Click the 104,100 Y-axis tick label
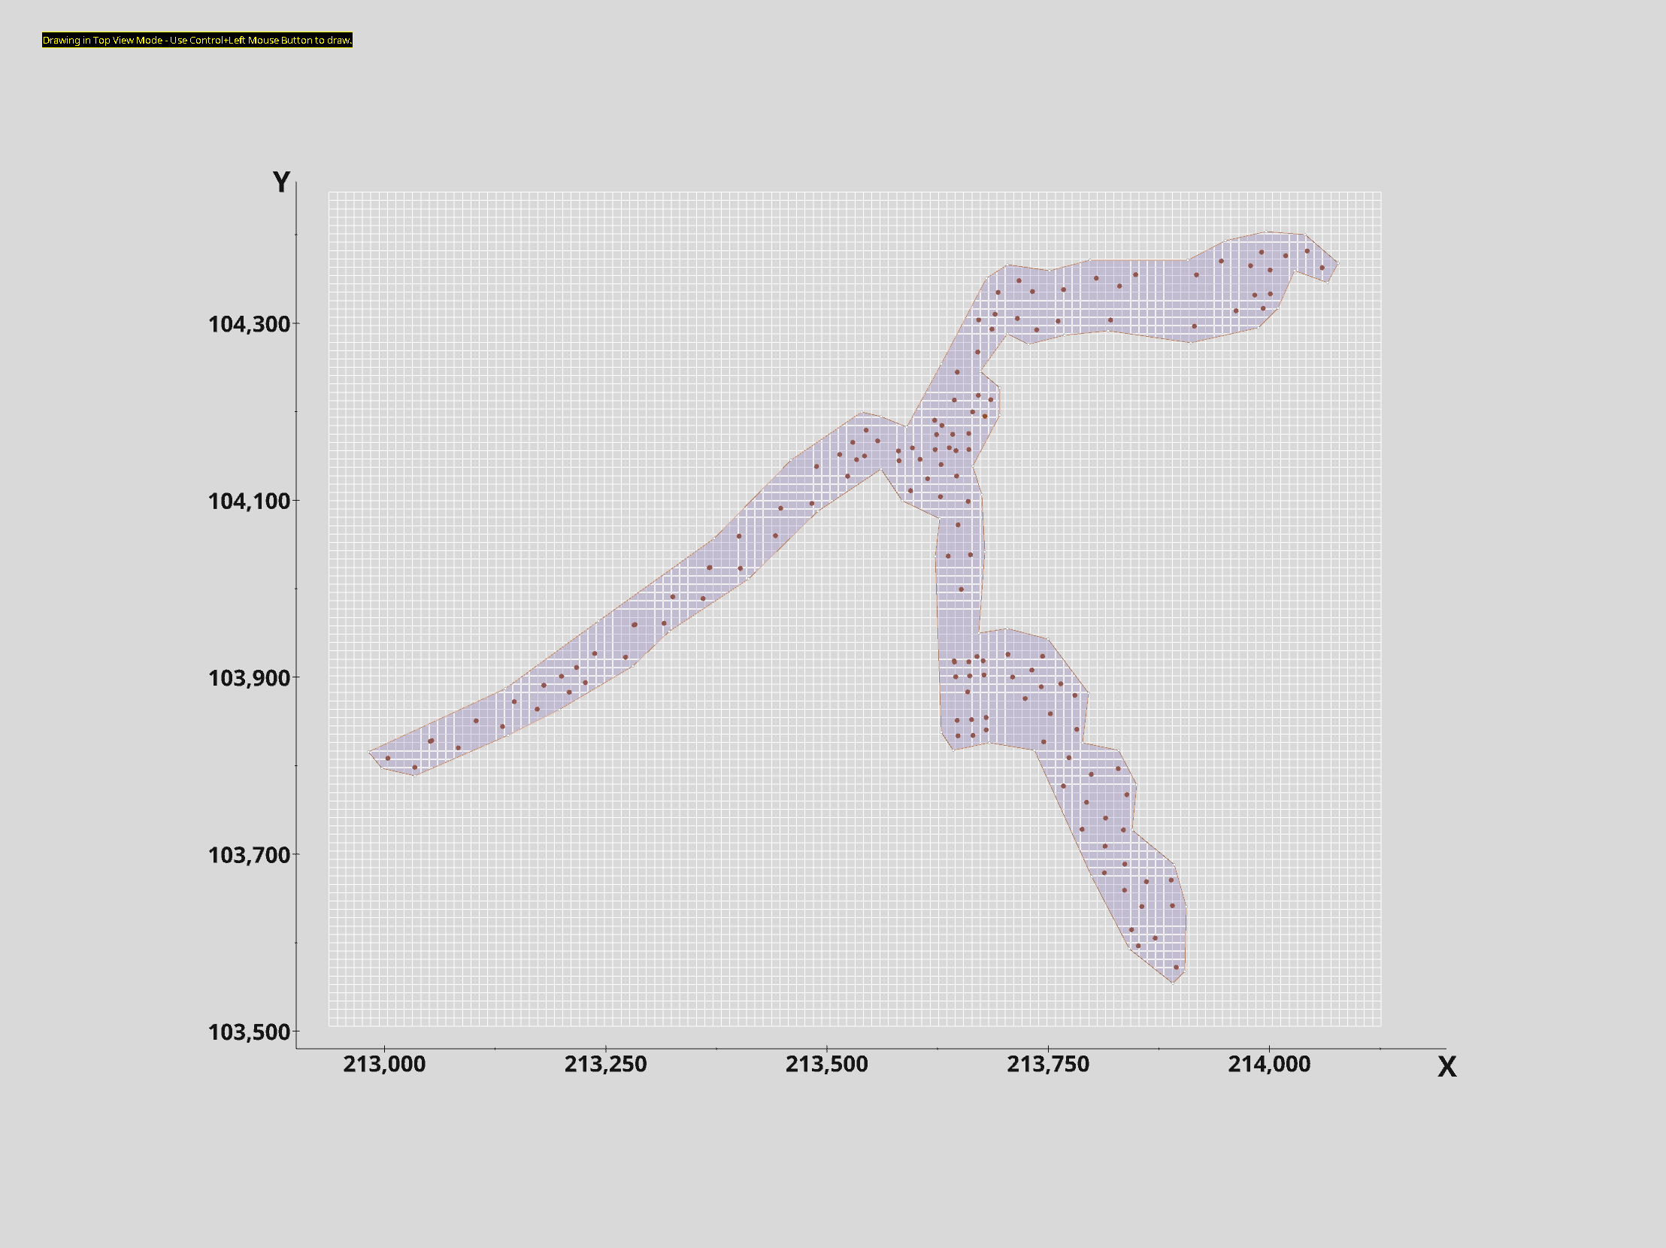 249,501
